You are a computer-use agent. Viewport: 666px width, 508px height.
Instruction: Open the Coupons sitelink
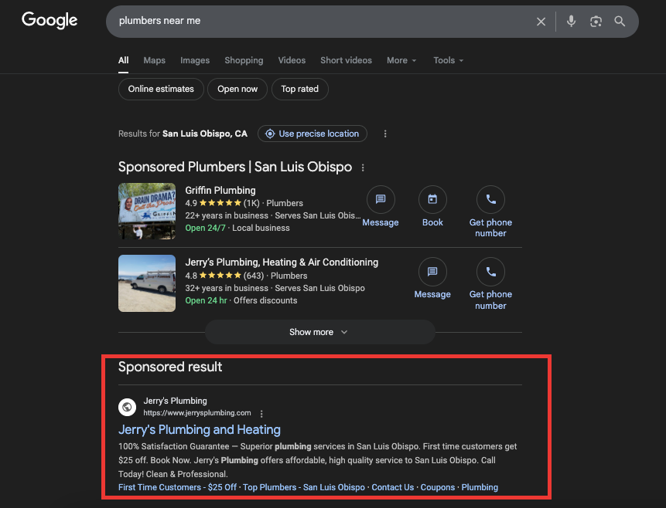coord(438,487)
